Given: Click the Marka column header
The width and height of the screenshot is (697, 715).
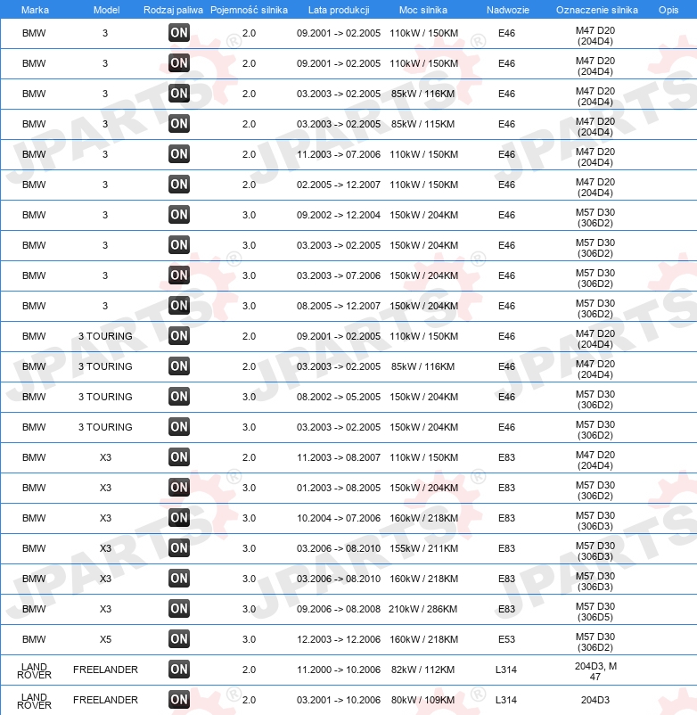Looking at the screenshot, I should click(35, 10).
